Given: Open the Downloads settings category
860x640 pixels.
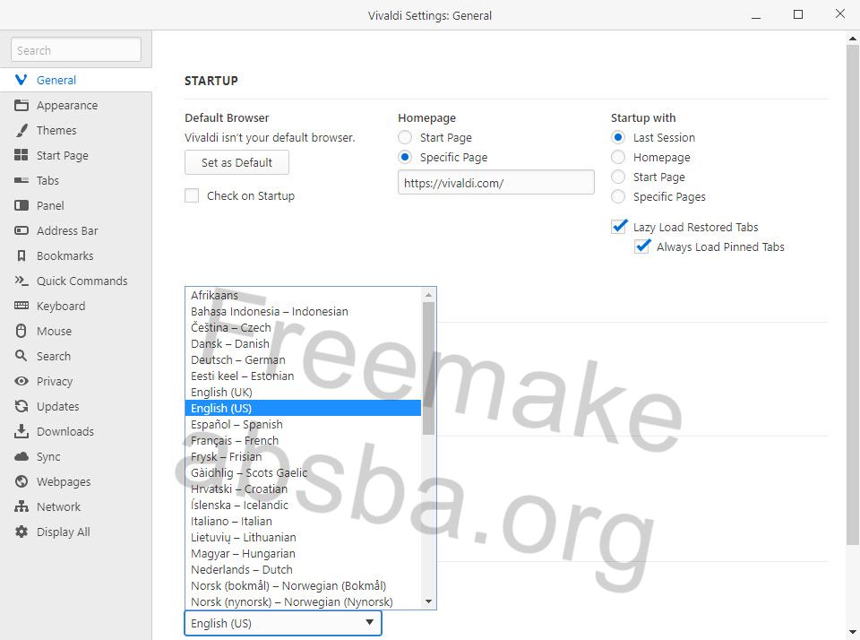Looking at the screenshot, I should (x=75, y=431).
